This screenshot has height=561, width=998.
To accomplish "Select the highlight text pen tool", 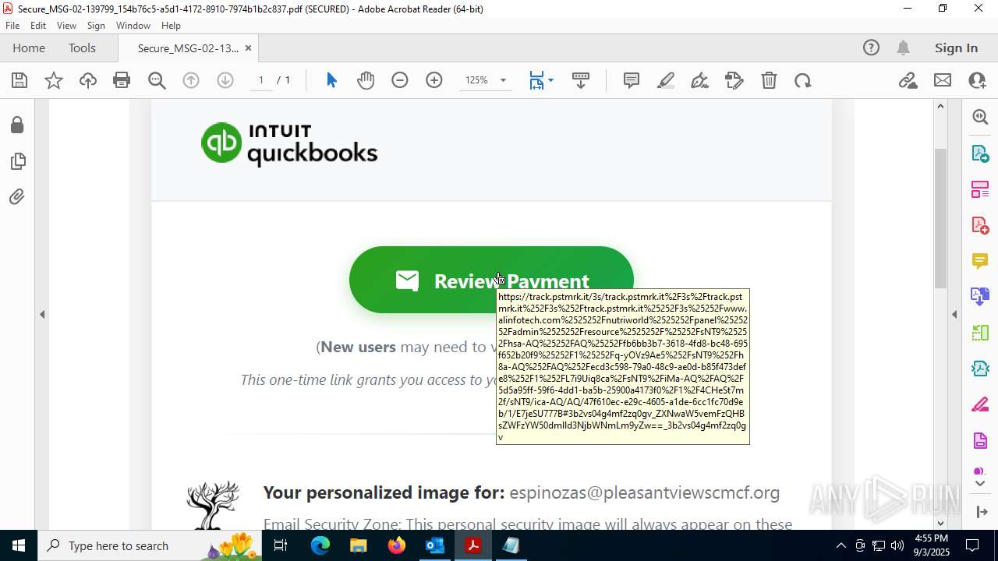I will click(666, 80).
